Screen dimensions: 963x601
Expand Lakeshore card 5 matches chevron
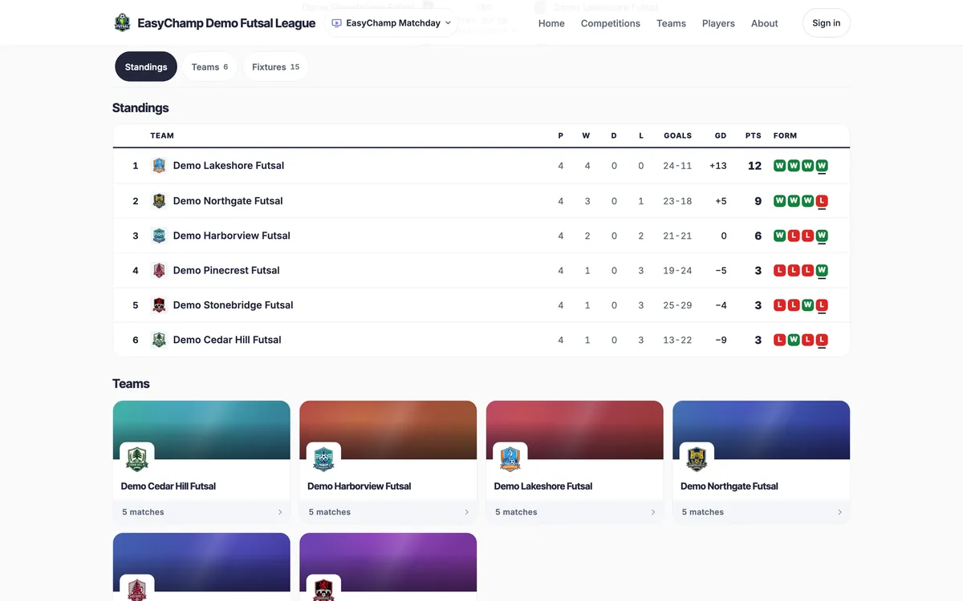pyautogui.click(x=653, y=512)
